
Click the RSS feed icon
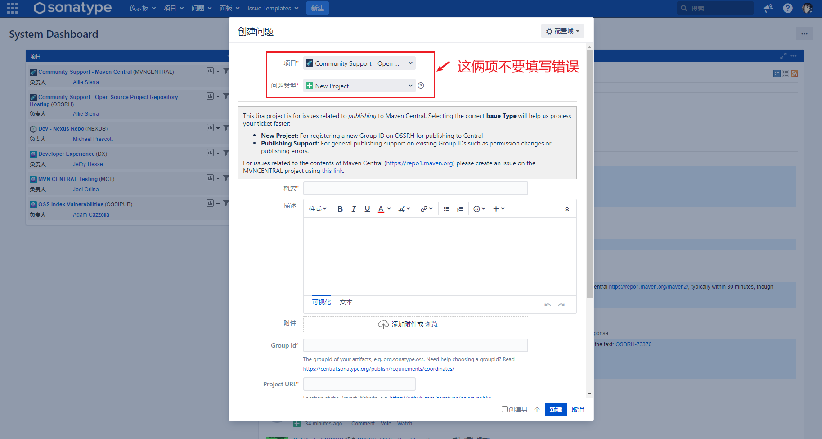[795, 73]
